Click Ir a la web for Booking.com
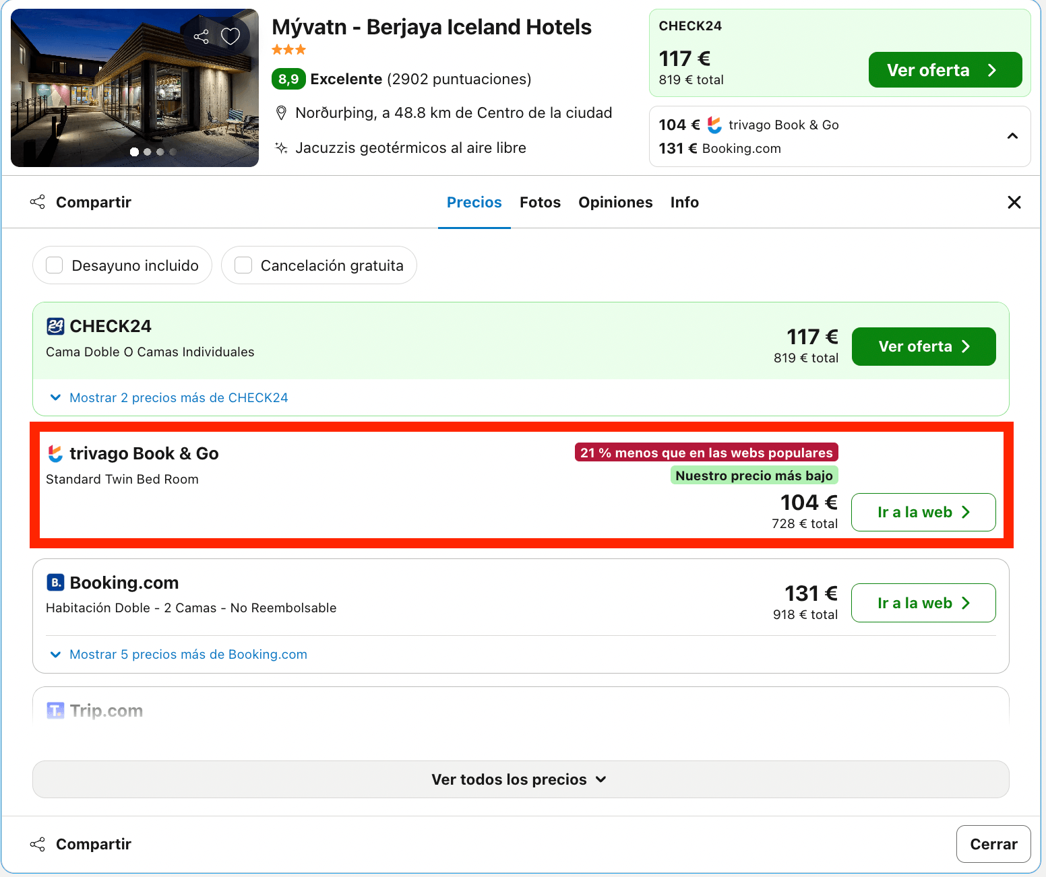Viewport: 1046px width, 877px height. tap(923, 603)
